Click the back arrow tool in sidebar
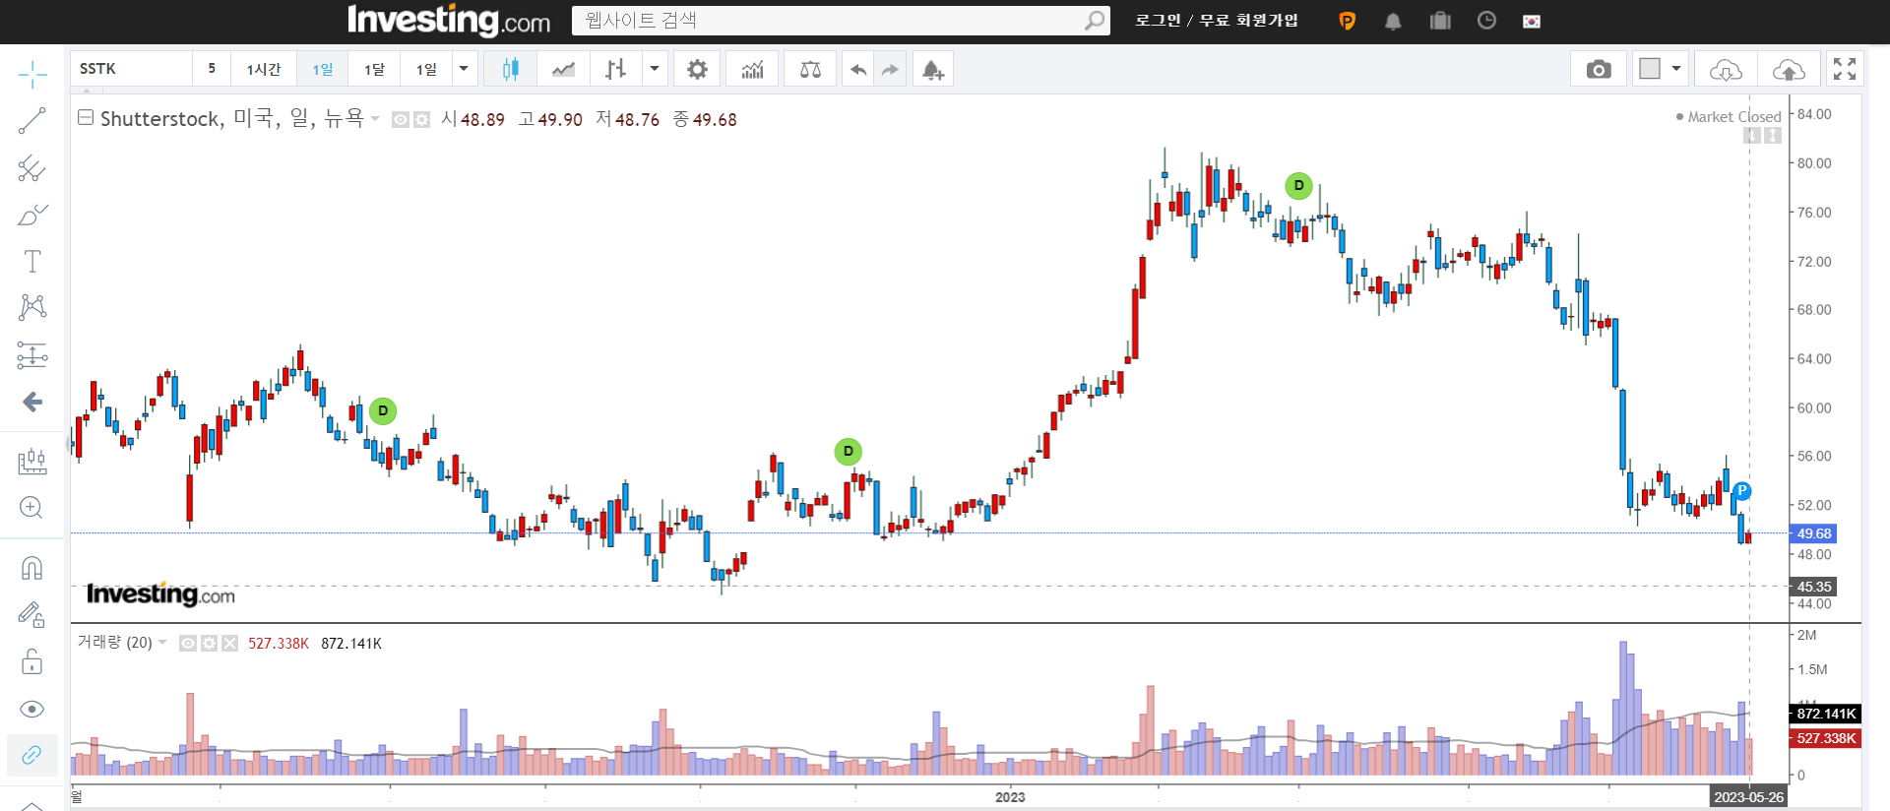 (31, 402)
